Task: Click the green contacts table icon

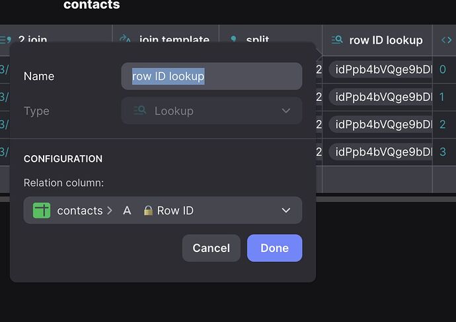Action: [x=42, y=210]
